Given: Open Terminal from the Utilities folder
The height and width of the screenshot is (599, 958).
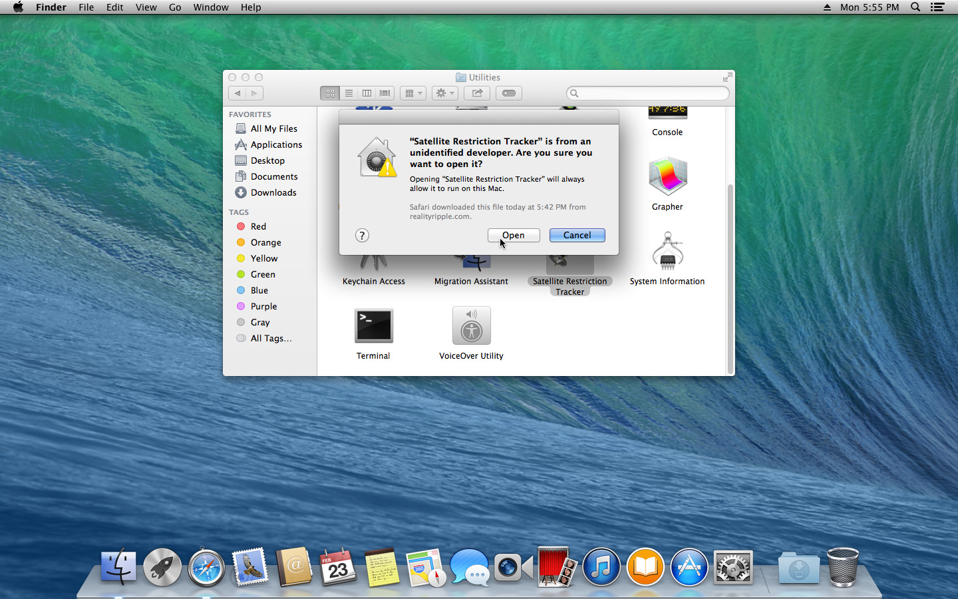Looking at the screenshot, I should point(373,325).
